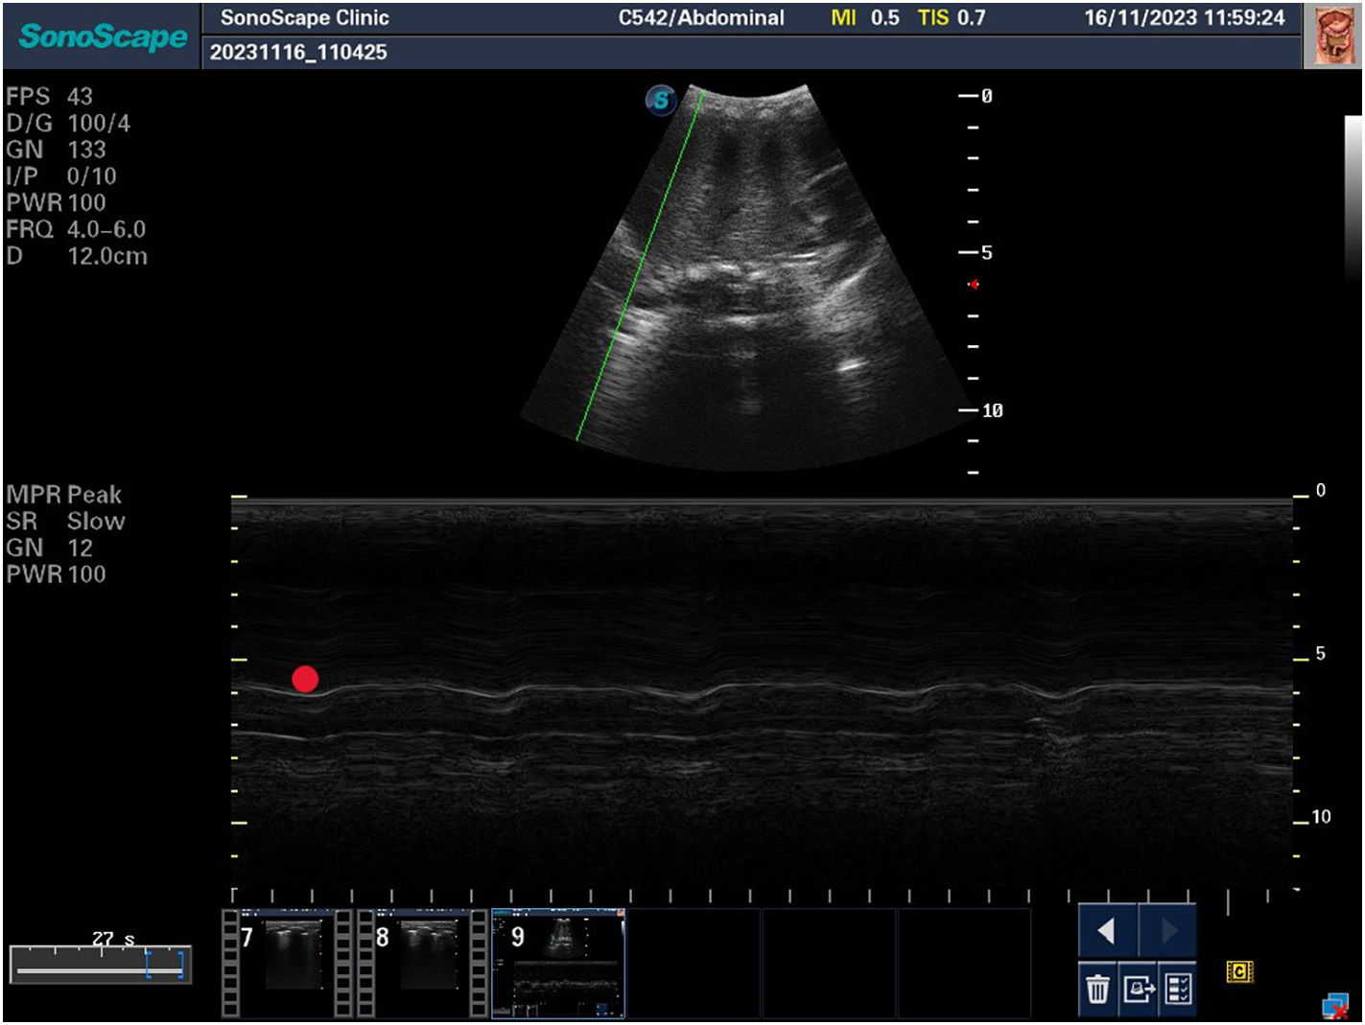Click the red focus marker on depth scale
Screen dimensions: 1365x1025
point(974,285)
